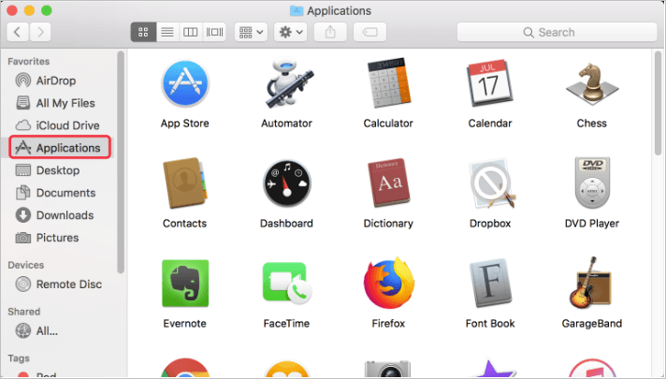
Task: Click the Edit Tags toolbar button
Action: 370,32
